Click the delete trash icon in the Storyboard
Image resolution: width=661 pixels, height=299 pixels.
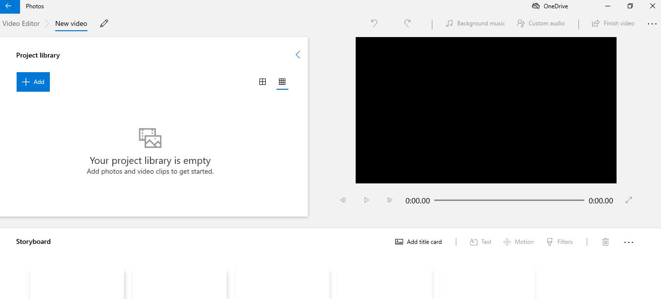click(x=605, y=241)
